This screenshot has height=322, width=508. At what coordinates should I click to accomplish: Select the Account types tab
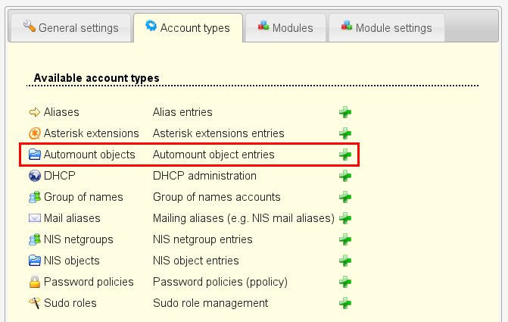click(189, 28)
